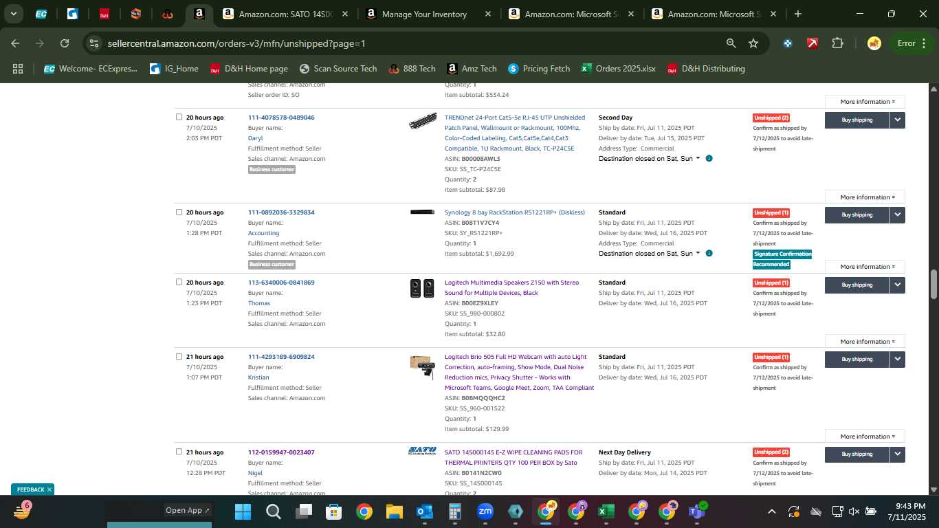Expand More information under TRENDnet order
This screenshot has height=528, width=939.
point(865,197)
